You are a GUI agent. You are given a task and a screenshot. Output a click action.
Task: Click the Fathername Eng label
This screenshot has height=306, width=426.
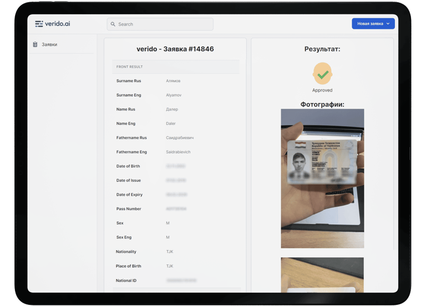(131, 152)
